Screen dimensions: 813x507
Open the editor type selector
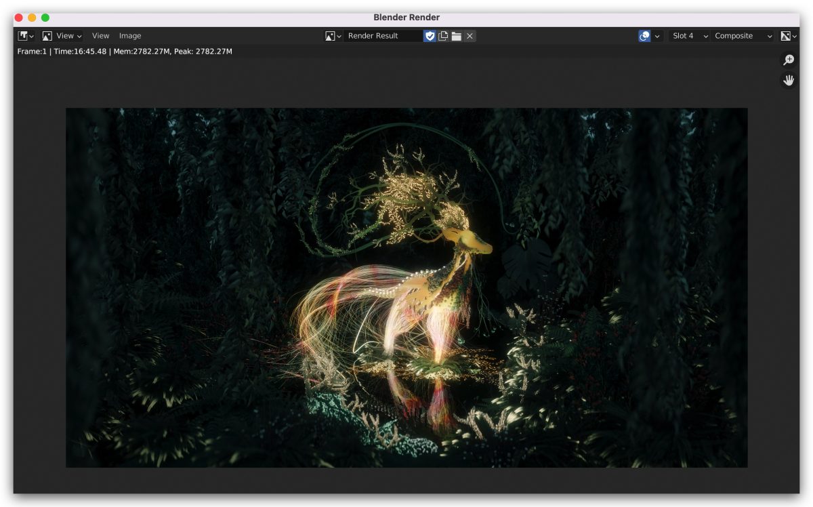pyautogui.click(x=26, y=36)
